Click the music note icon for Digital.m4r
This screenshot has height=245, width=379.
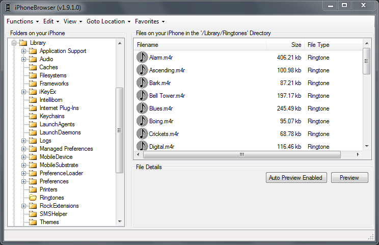point(142,146)
